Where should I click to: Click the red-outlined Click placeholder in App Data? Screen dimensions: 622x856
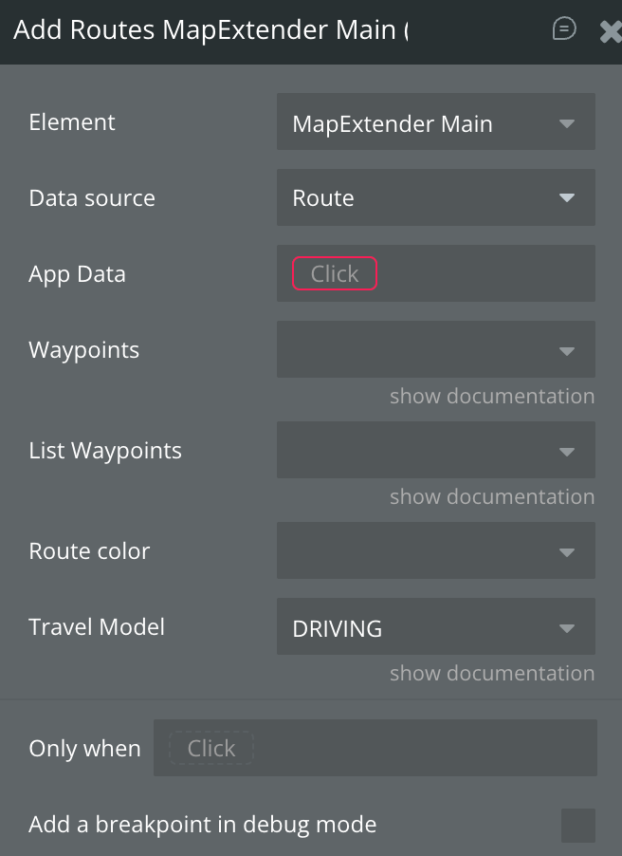coord(335,274)
